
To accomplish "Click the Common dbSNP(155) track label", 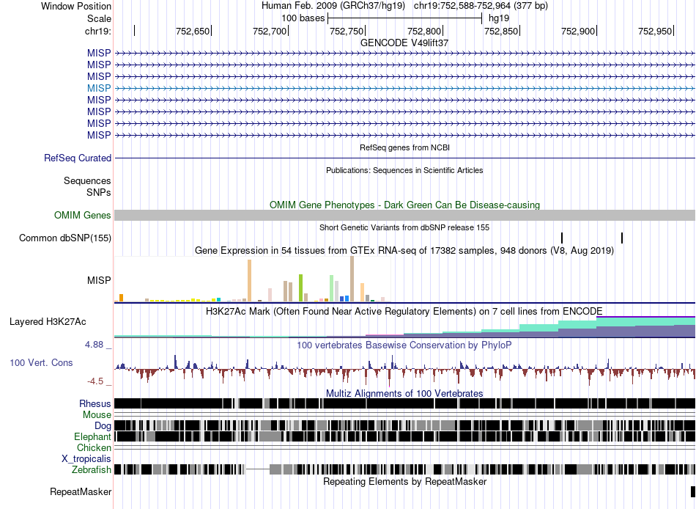I will [x=65, y=238].
